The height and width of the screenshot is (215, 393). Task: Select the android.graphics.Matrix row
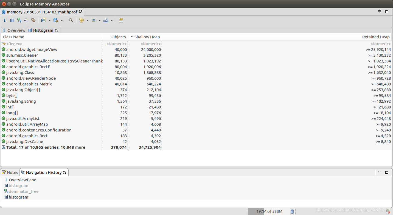(196, 84)
